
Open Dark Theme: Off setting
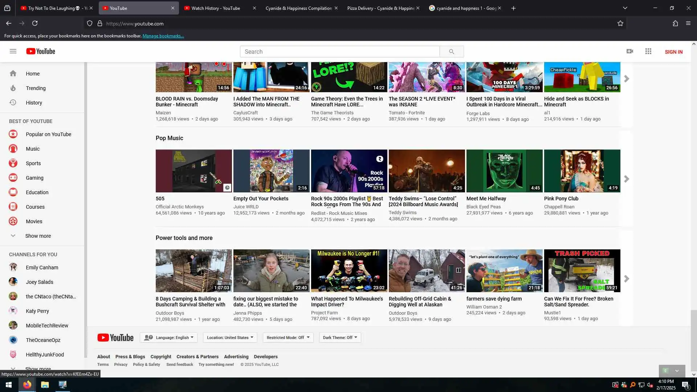pos(340,338)
